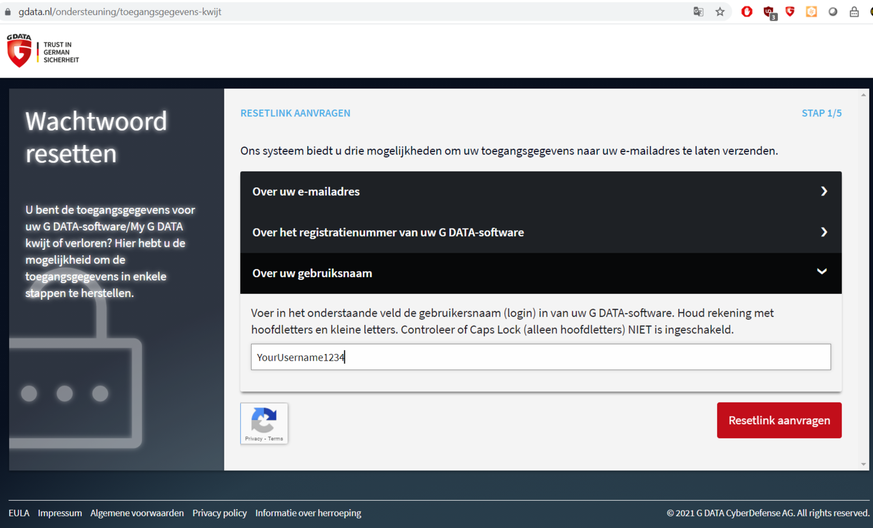Open the padlock extension icon in toolbar
The width and height of the screenshot is (873, 528).
coord(854,12)
